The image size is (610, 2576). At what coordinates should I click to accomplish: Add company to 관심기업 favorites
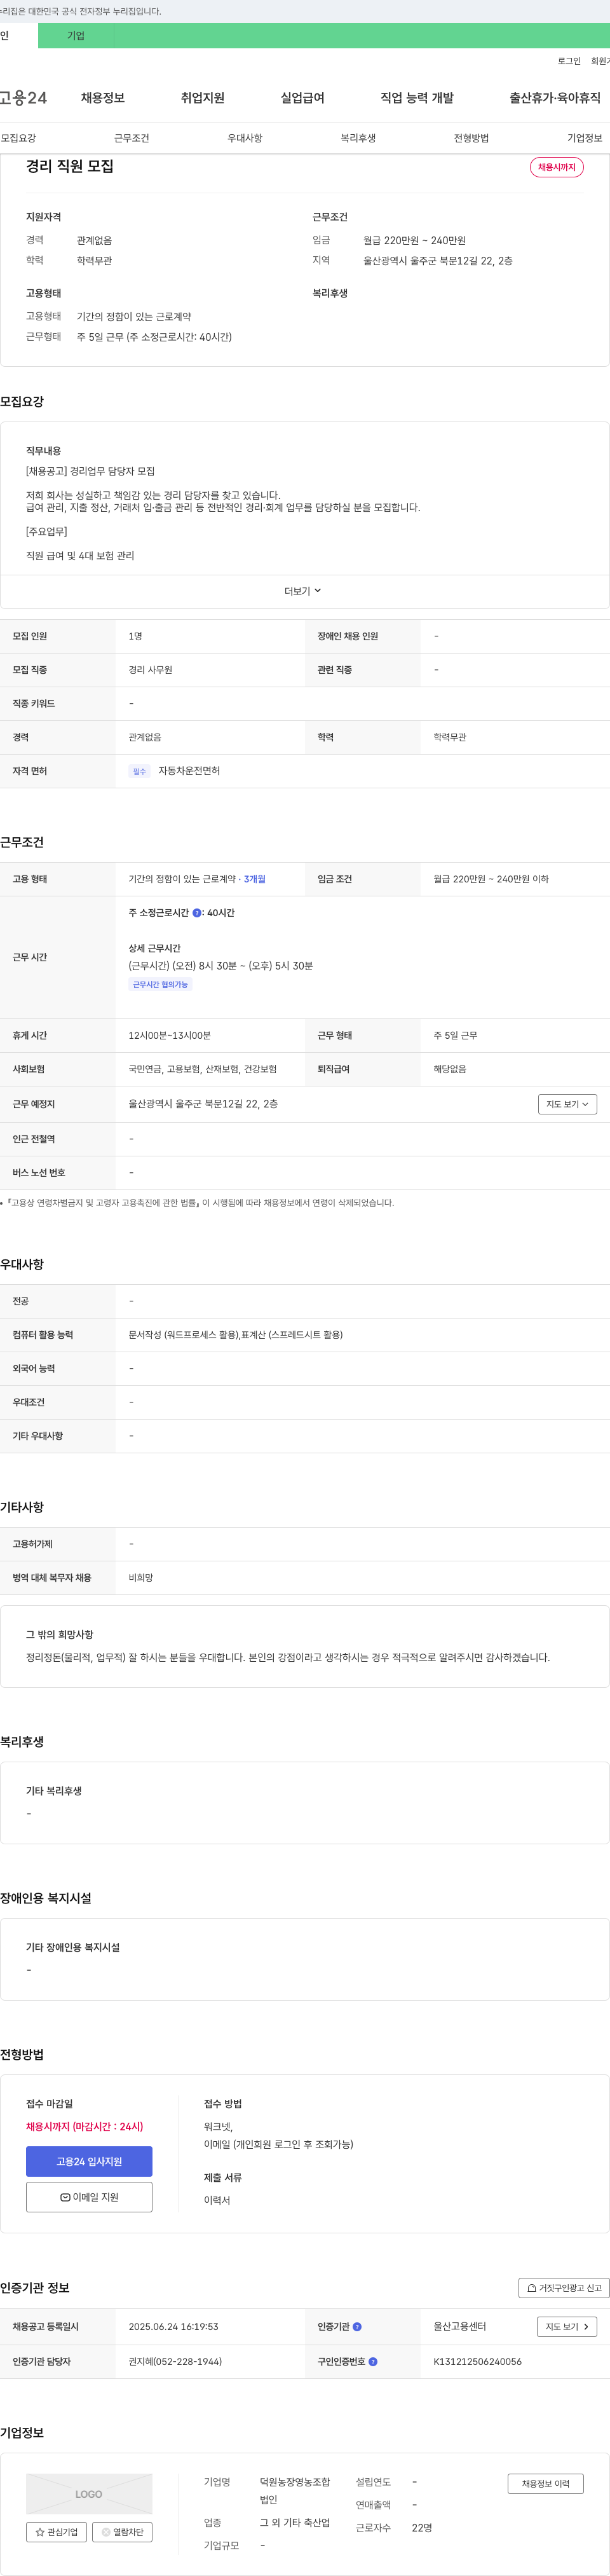[56, 2532]
